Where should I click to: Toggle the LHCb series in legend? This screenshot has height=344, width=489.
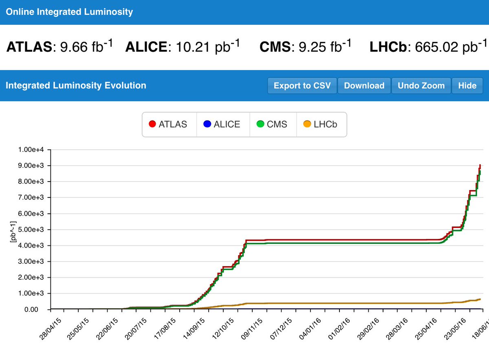321,125
